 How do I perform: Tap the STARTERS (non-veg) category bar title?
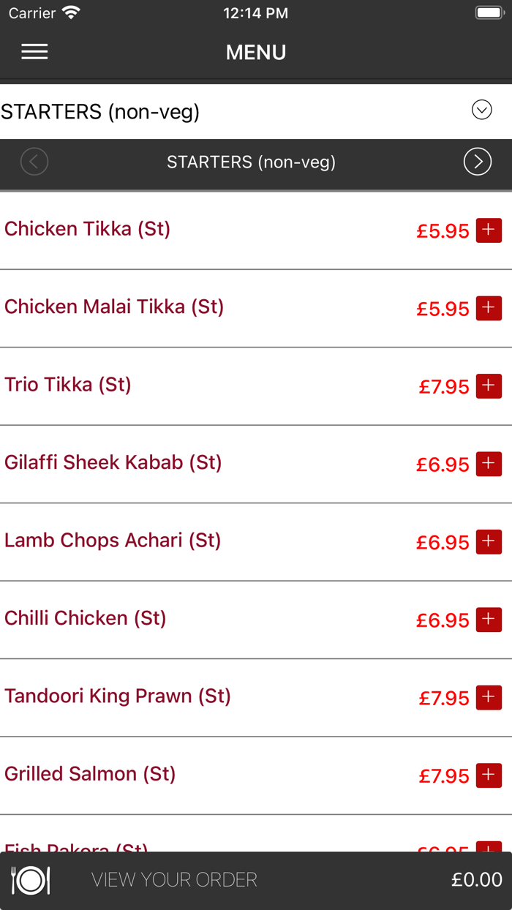coord(251,162)
